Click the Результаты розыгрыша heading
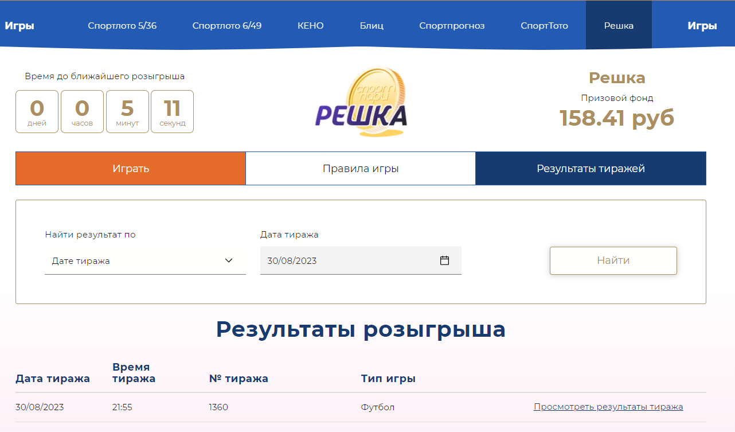This screenshot has height=432, width=735. pos(361,329)
